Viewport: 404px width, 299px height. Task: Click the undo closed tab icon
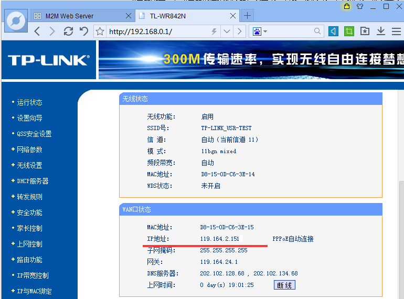click(84, 31)
